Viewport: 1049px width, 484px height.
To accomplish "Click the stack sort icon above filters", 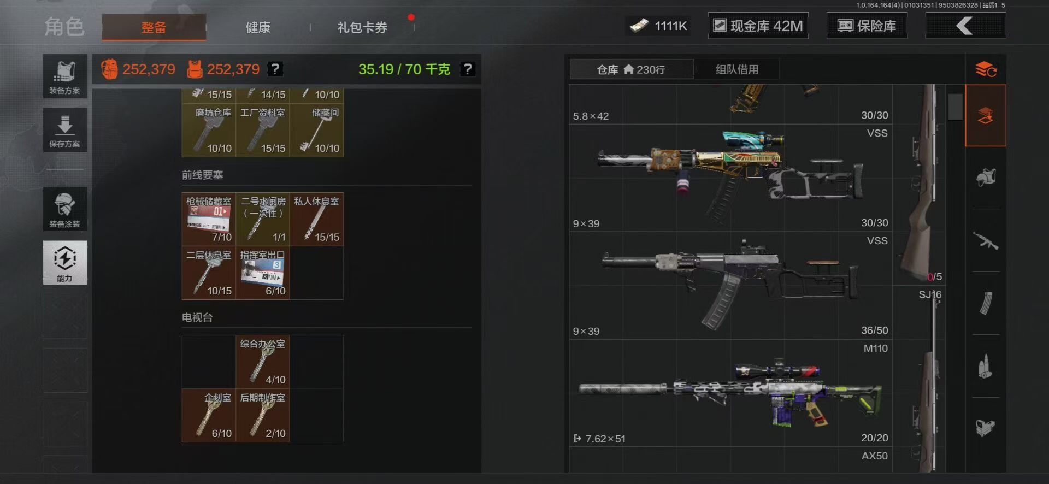I will tap(986, 69).
